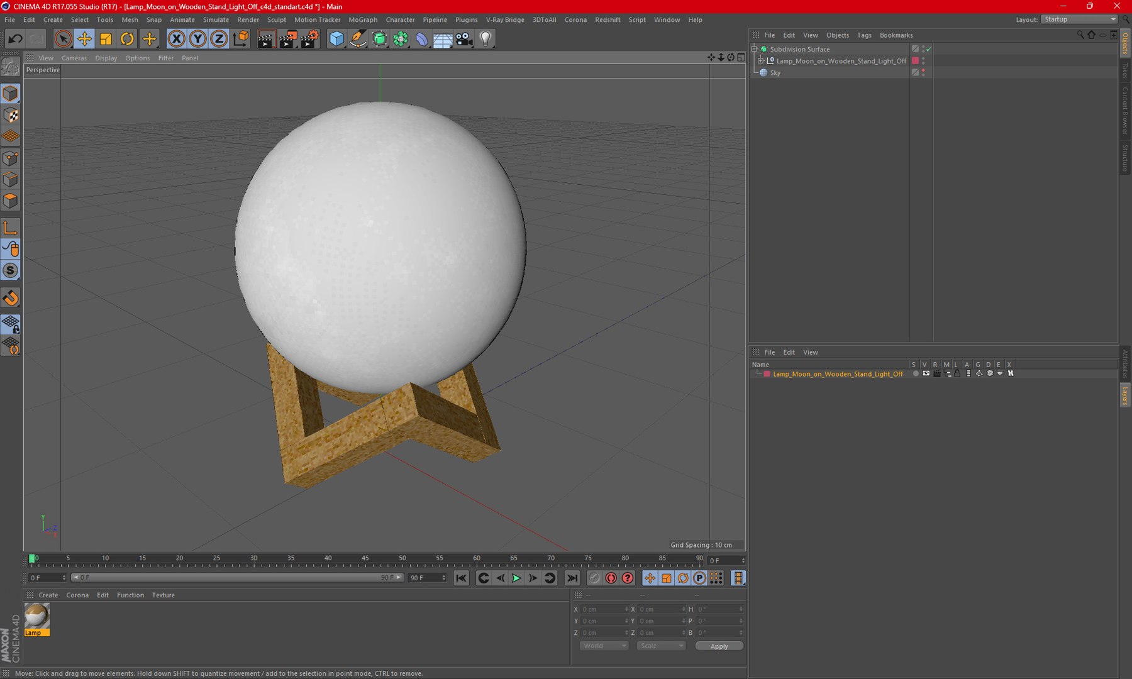Image resolution: width=1132 pixels, height=679 pixels.
Task: Select the Rotate tool
Action: point(127,39)
